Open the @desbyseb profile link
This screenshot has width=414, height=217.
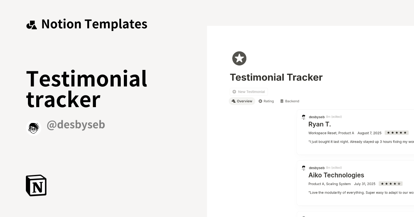pyautogui.click(x=76, y=124)
